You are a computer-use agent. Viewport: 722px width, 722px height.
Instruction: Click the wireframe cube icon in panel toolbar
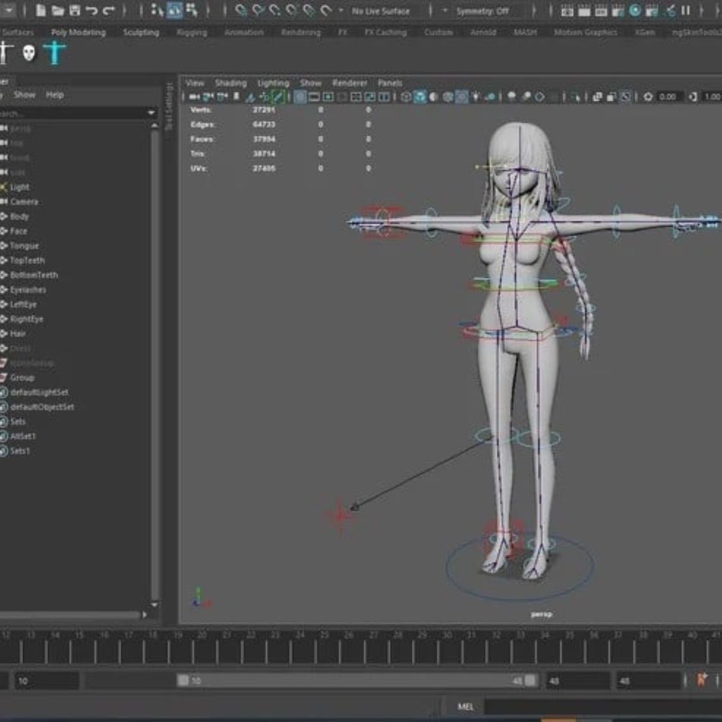pos(406,97)
